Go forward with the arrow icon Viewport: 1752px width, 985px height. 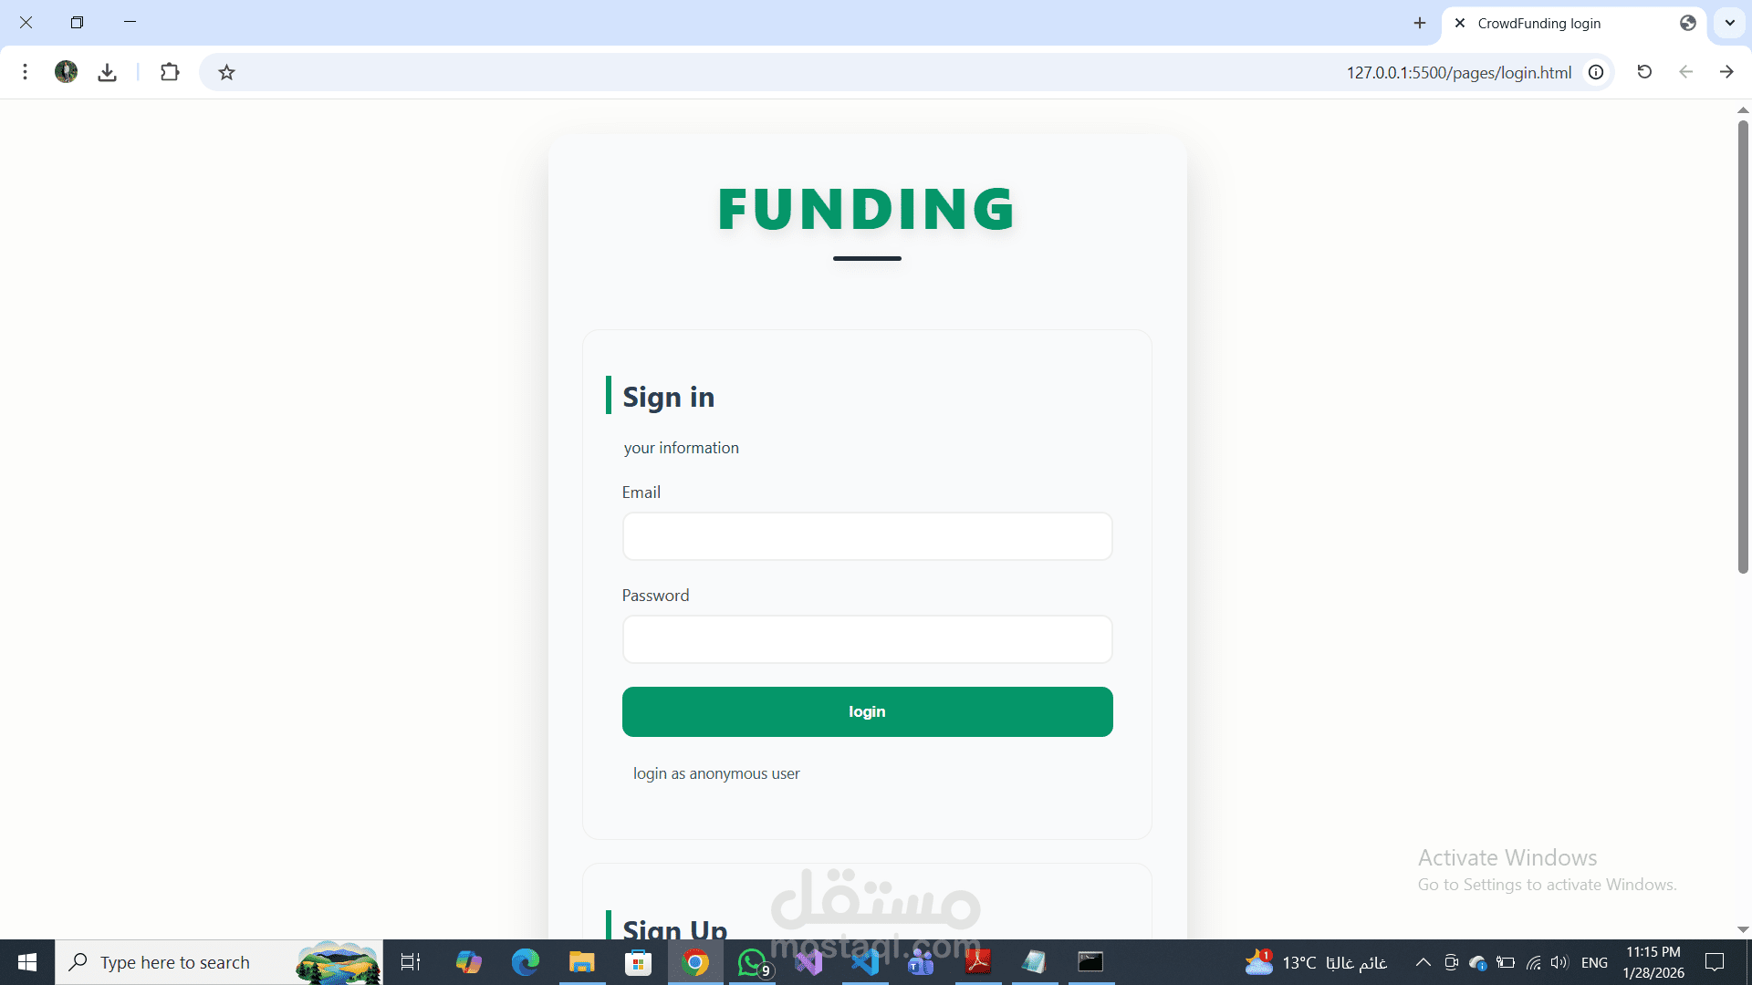pos(1726,72)
